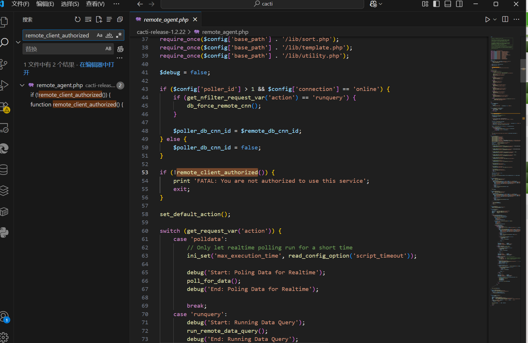The width and height of the screenshot is (528, 343).
Task: Close the remote_agent.php tab
Action: tap(195, 19)
